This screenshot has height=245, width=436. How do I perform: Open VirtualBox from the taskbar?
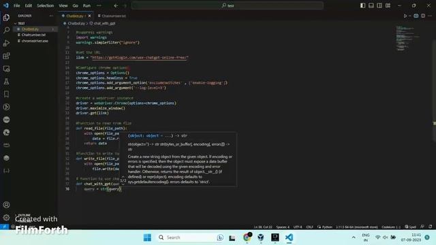pyautogui.click(x=260, y=238)
